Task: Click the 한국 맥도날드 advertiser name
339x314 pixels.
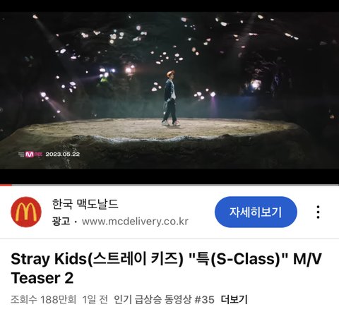Action: pyautogui.click(x=85, y=204)
